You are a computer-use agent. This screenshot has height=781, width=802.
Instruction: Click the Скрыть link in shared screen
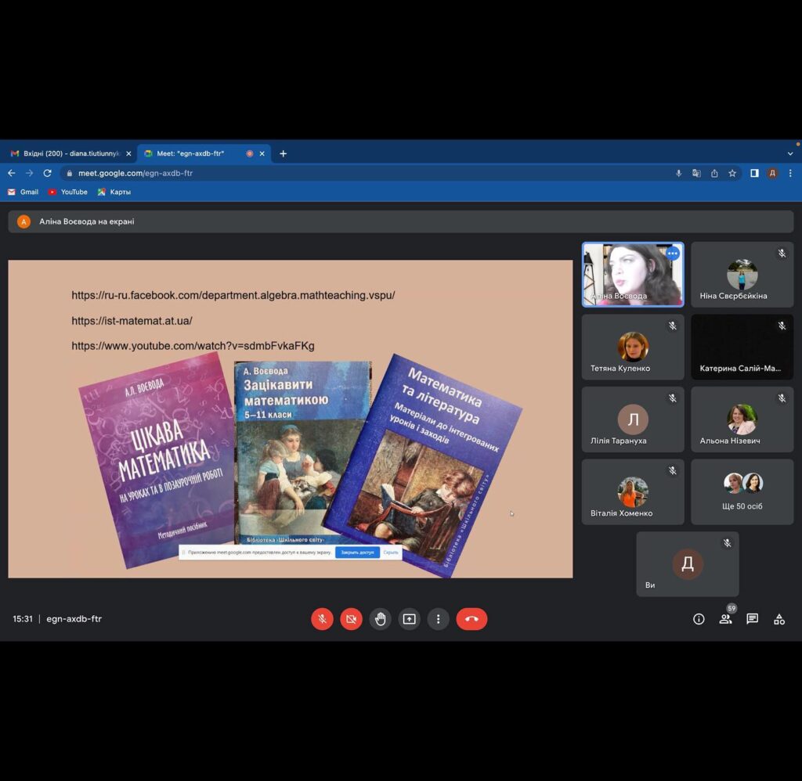point(391,552)
